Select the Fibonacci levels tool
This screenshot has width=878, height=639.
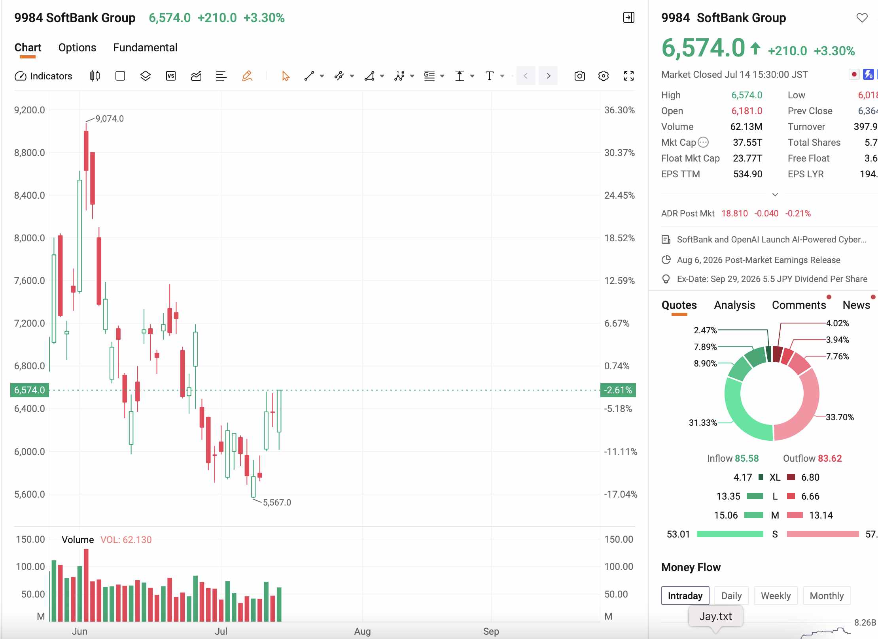[x=430, y=76]
